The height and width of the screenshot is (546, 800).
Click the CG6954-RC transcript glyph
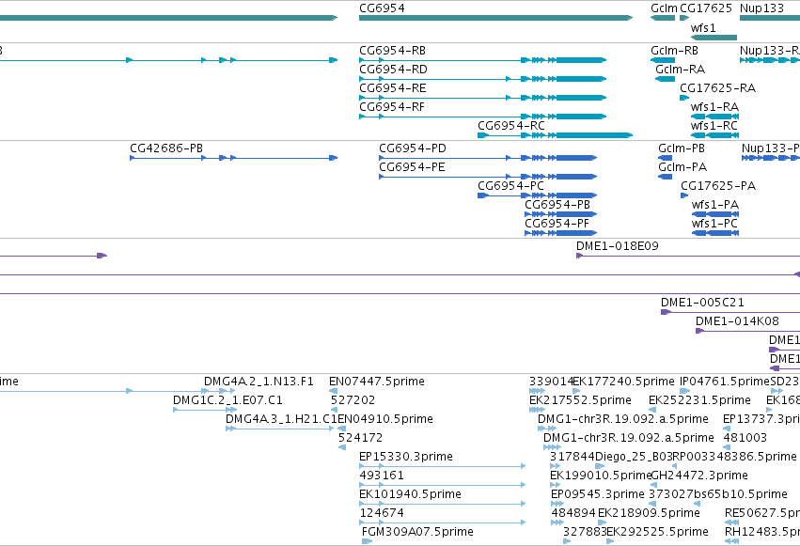point(555,135)
